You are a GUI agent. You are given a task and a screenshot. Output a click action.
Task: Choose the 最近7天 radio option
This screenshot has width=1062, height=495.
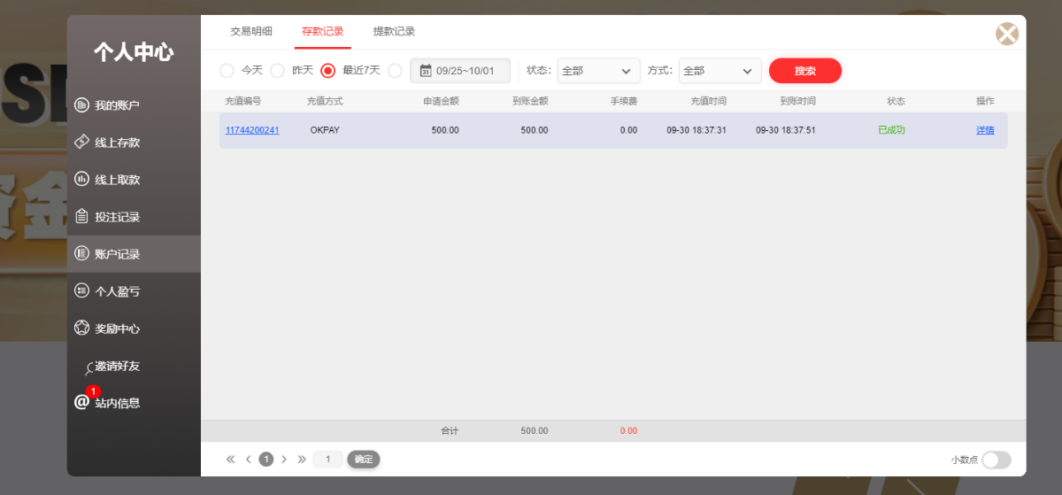tap(327, 71)
